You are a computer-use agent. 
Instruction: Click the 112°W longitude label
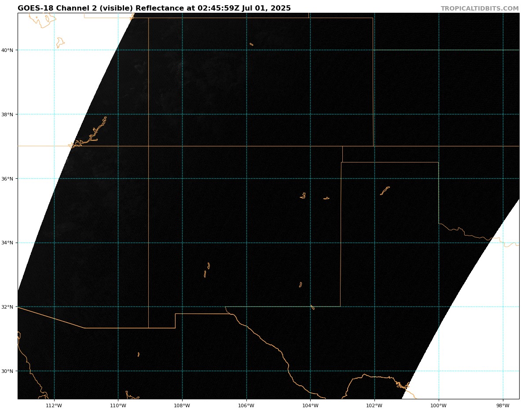coord(54,405)
